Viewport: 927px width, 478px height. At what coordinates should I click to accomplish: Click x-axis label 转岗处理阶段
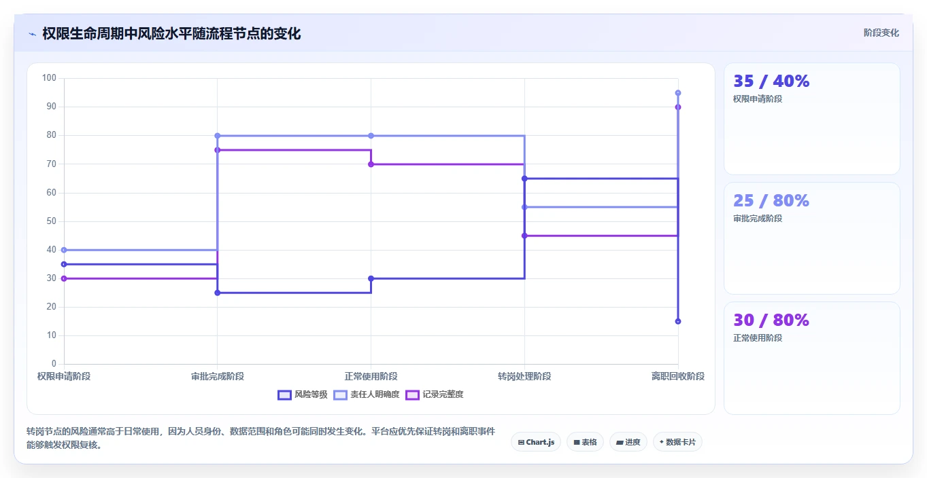coord(524,376)
